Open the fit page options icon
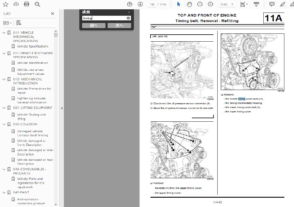The image size is (294, 207). 244,4
